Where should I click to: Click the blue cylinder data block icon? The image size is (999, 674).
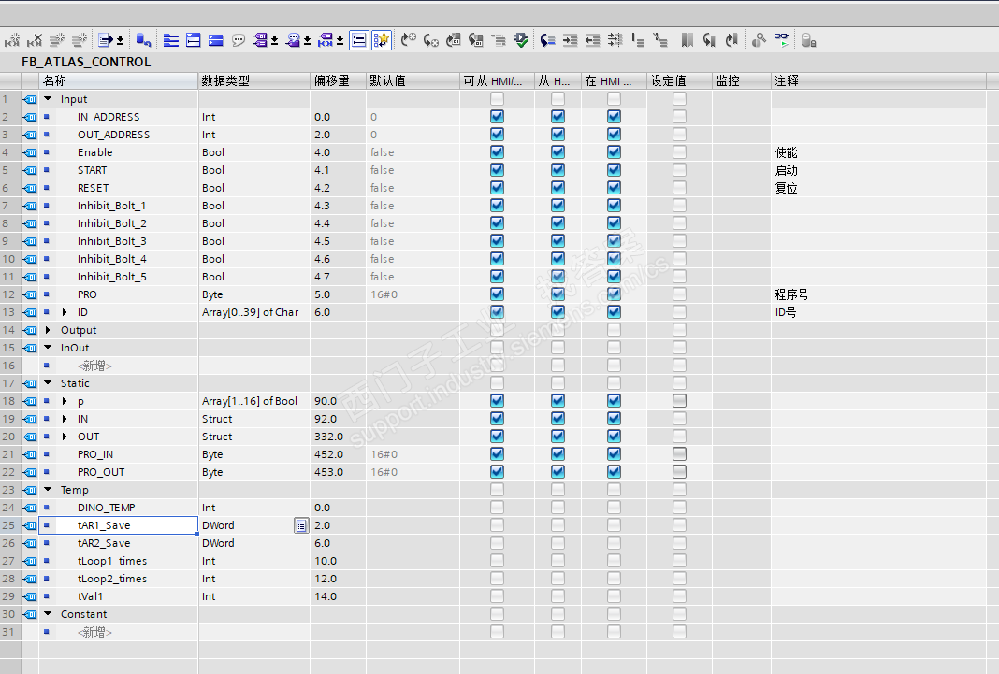point(142,40)
